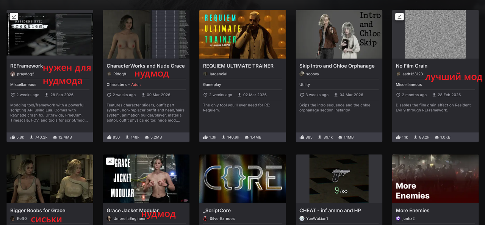Click the thumbs-up icon on REQUIEM ULTIMATE TRAINER card
485x225 pixels.
[205, 137]
